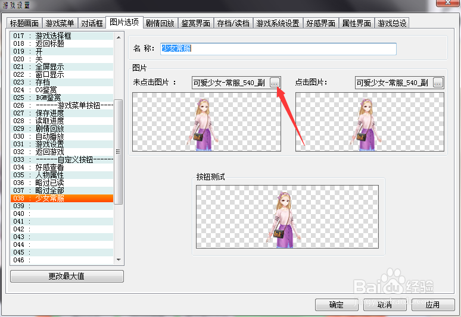Click the list scrollbar thumb
461x317 pixels.
(118, 152)
